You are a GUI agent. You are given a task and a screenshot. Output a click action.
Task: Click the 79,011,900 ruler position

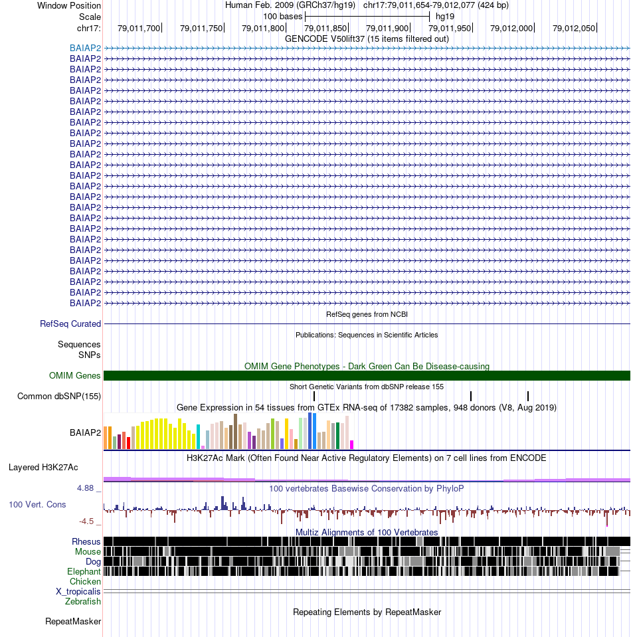coord(388,28)
